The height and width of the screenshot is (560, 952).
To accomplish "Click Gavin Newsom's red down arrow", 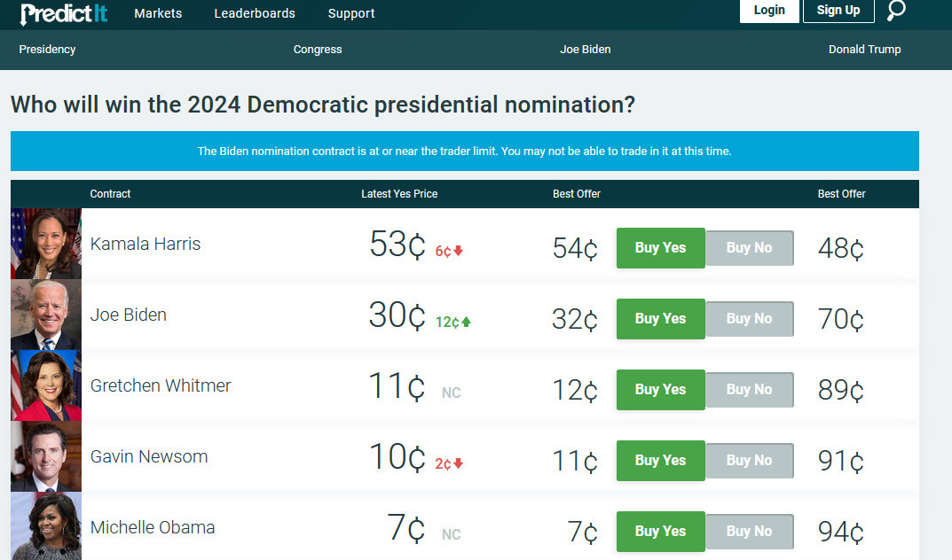I will (x=459, y=463).
